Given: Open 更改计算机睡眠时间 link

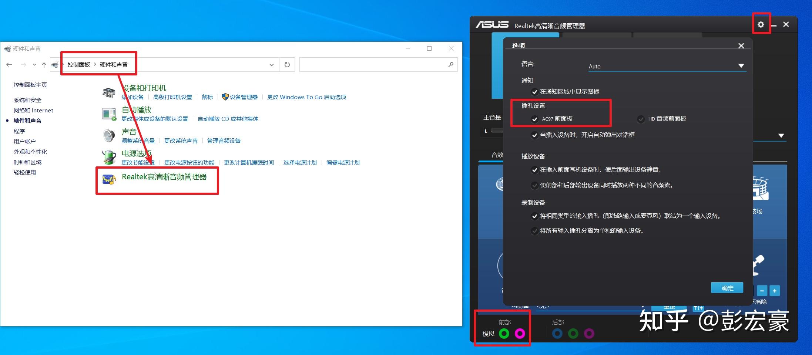Looking at the screenshot, I should pos(249,163).
